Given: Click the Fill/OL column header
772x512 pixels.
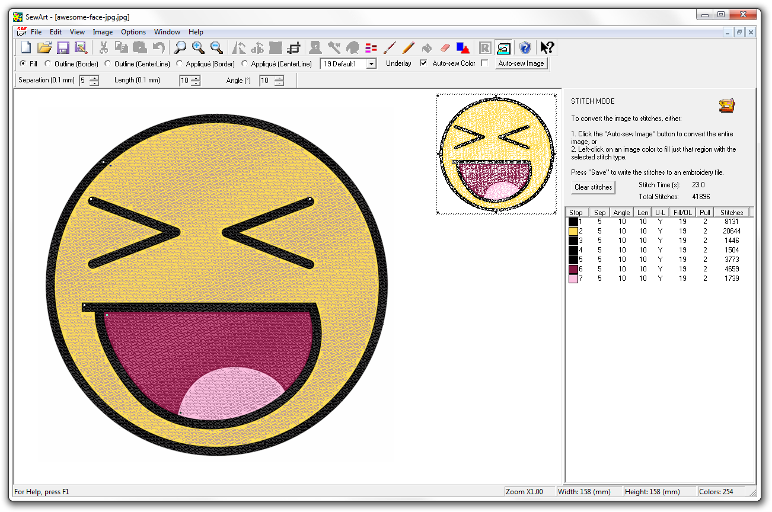Looking at the screenshot, I should [x=682, y=212].
